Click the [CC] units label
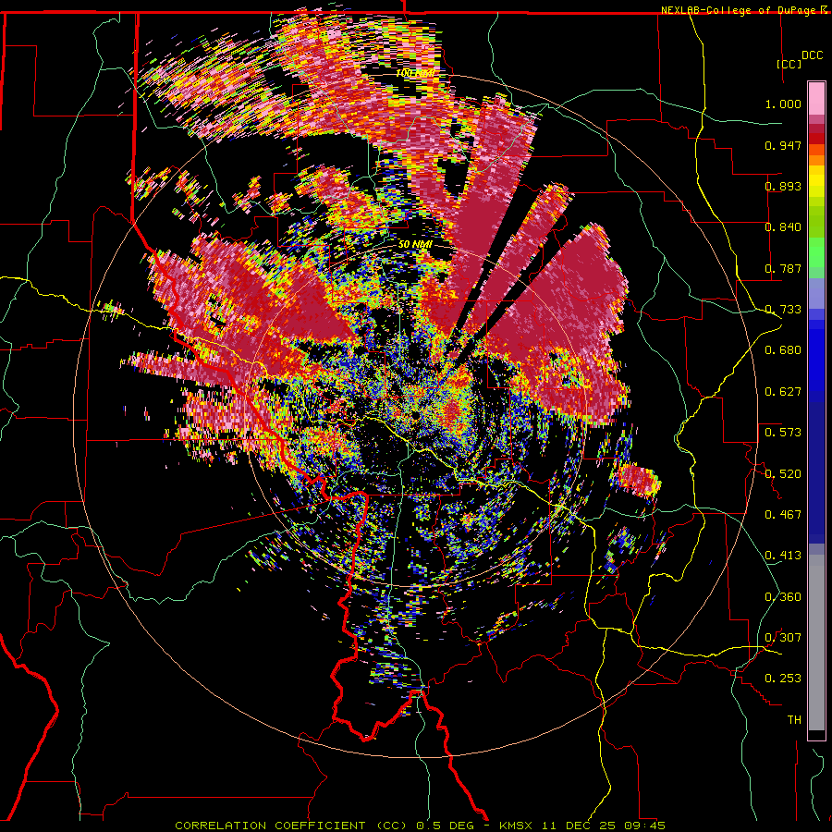This screenshot has height=832, width=832. 789,64
